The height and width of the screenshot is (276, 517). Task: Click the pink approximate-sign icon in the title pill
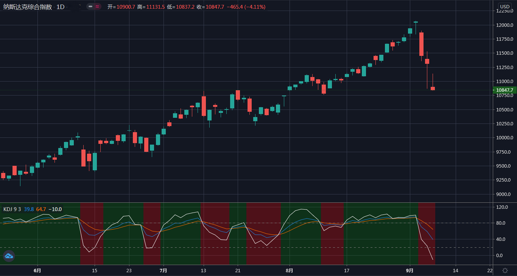[x=97, y=6]
